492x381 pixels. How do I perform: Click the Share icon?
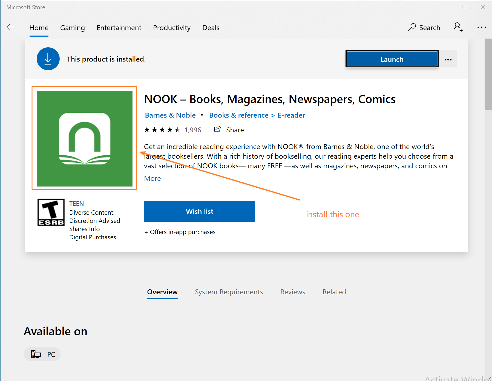pos(217,129)
